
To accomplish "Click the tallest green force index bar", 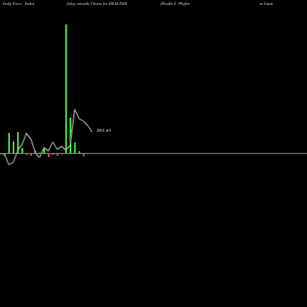I will pos(66,89).
